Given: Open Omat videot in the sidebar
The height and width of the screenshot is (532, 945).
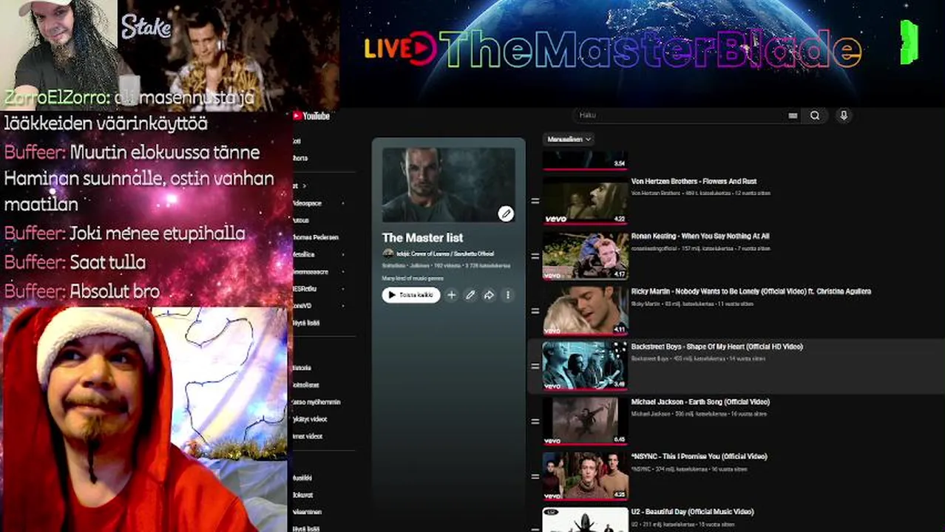Looking at the screenshot, I should 309,436.
